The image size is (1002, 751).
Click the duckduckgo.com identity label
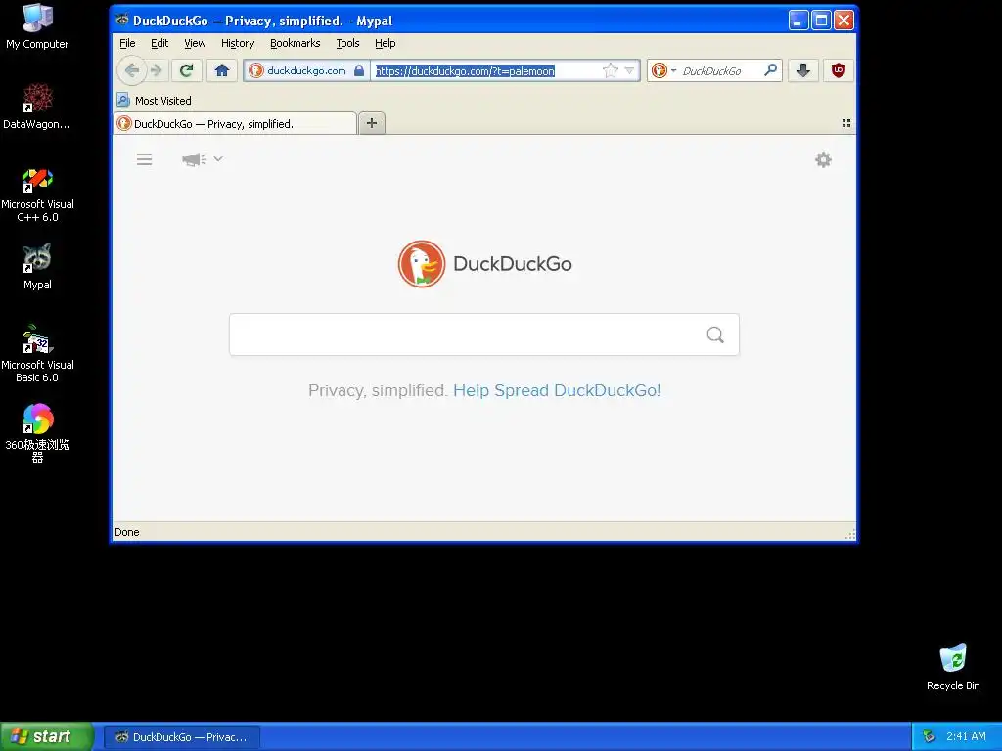306,70
